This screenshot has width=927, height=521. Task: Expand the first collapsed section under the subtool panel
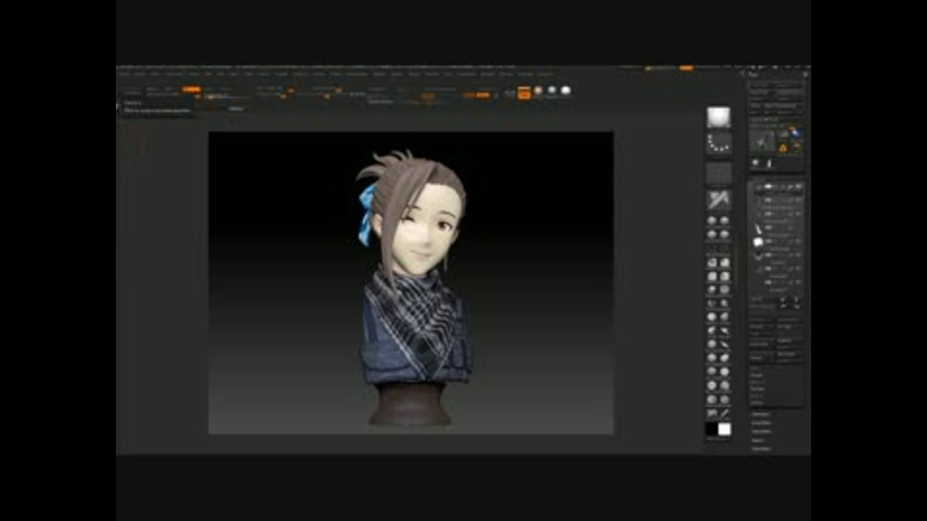[x=763, y=414]
